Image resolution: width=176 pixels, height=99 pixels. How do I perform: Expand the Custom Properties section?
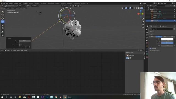pos(155,51)
